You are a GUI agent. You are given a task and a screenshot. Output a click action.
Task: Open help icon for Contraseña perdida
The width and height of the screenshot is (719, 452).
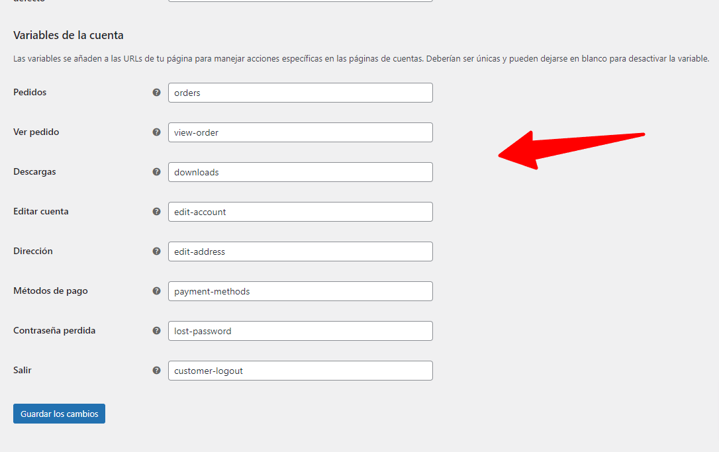(x=156, y=330)
